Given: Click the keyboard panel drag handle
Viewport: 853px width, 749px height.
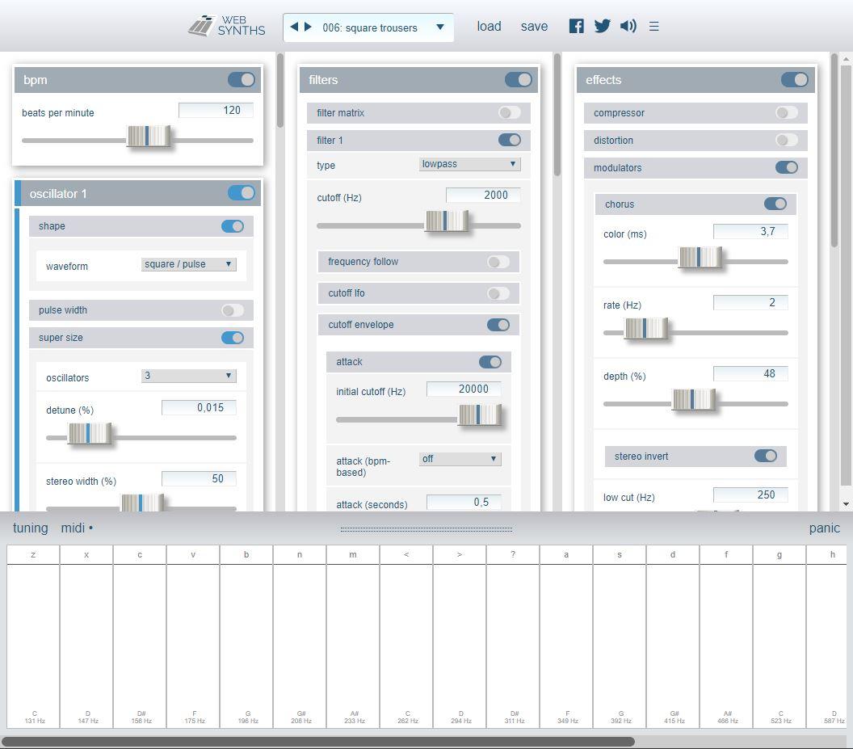Looking at the screenshot, I should pos(426,529).
